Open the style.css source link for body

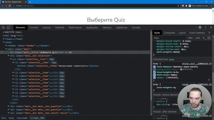coord(197,64)
